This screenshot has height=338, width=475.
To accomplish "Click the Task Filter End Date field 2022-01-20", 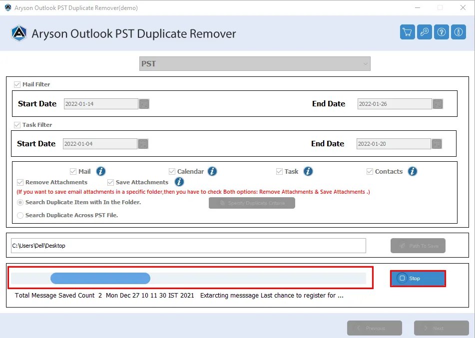I will (x=394, y=144).
